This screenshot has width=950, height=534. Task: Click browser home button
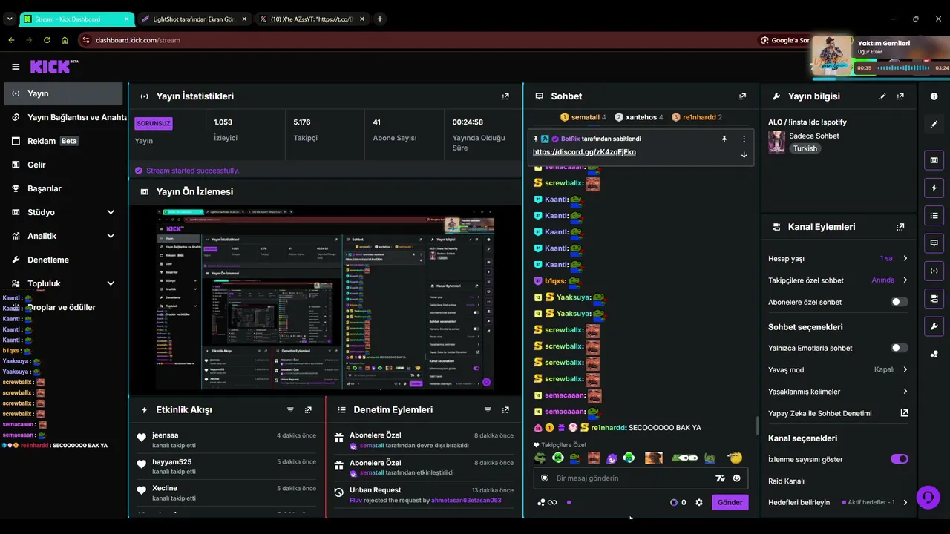tap(65, 40)
